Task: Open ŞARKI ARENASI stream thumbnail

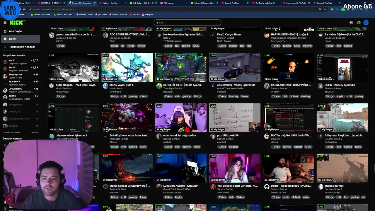Action: click(289, 67)
